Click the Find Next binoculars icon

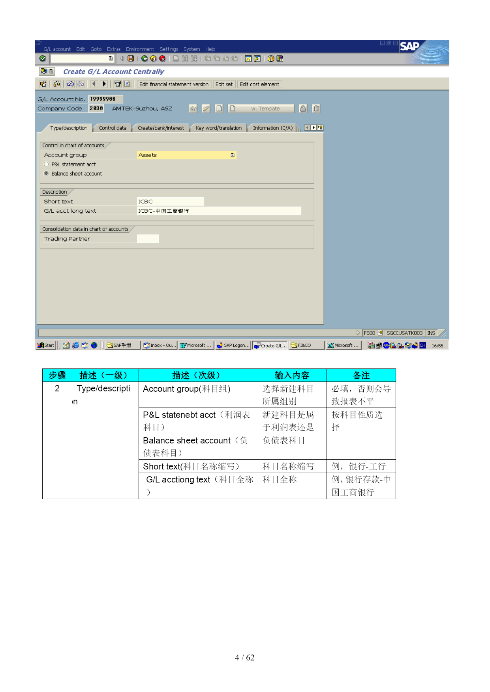pos(194,59)
